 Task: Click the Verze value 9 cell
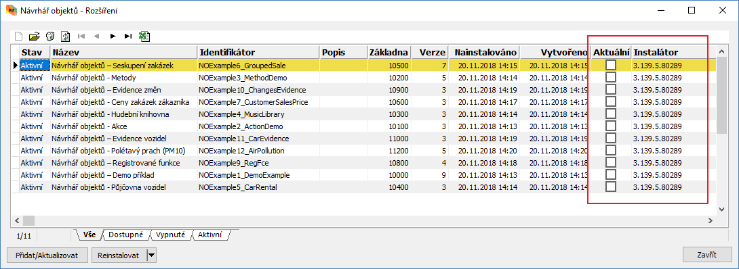tap(430, 175)
